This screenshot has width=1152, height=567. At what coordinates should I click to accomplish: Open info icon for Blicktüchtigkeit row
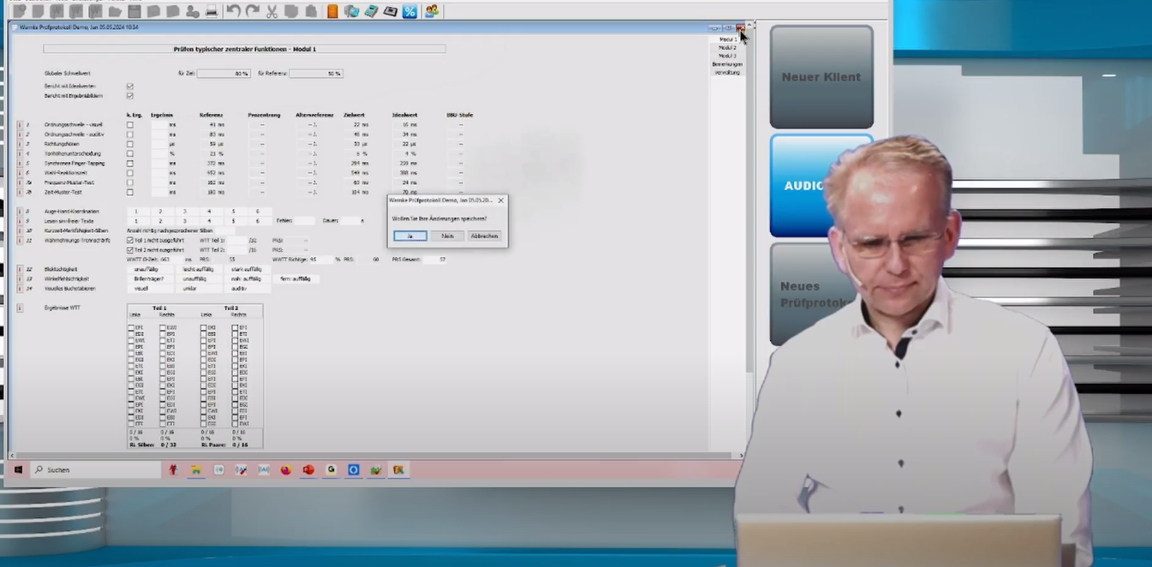[20, 269]
